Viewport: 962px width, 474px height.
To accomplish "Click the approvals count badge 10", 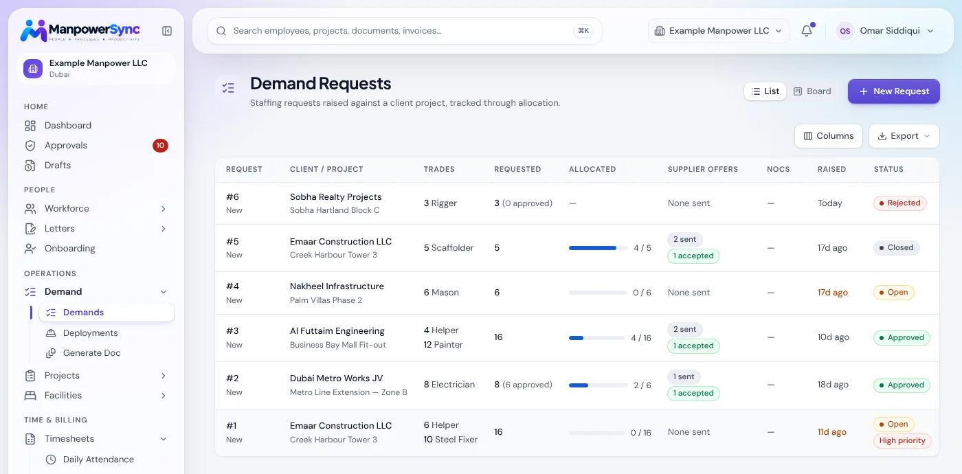I will pos(160,146).
